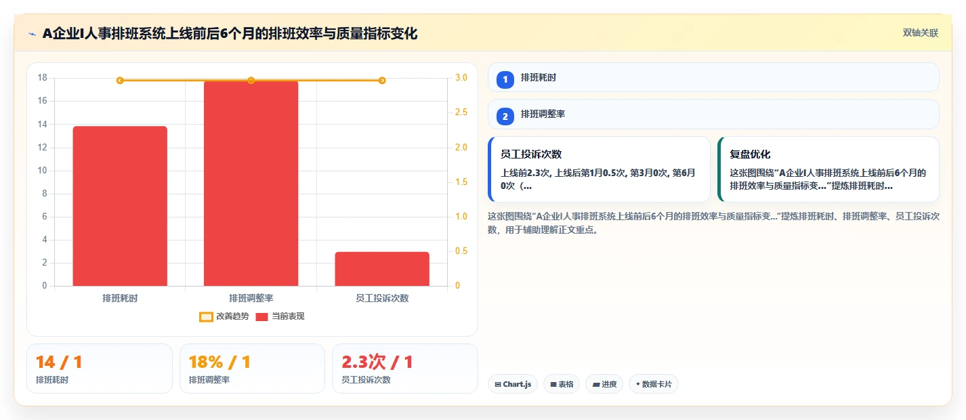Select the numbered item 1 排班耗时

[x=713, y=78]
